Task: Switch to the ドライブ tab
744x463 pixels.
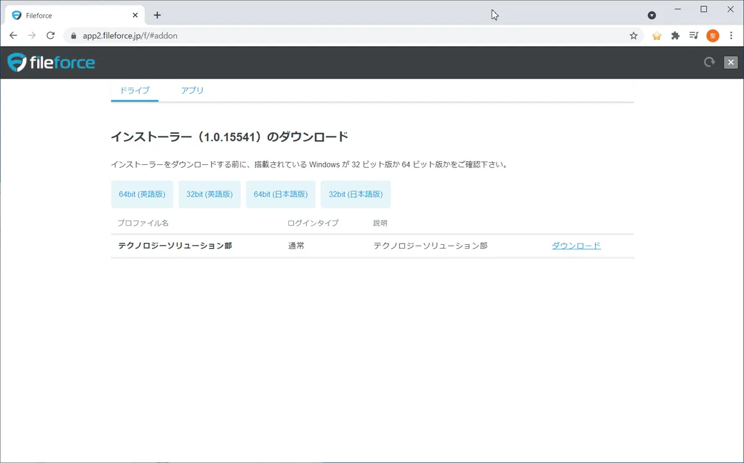Action: (135, 90)
